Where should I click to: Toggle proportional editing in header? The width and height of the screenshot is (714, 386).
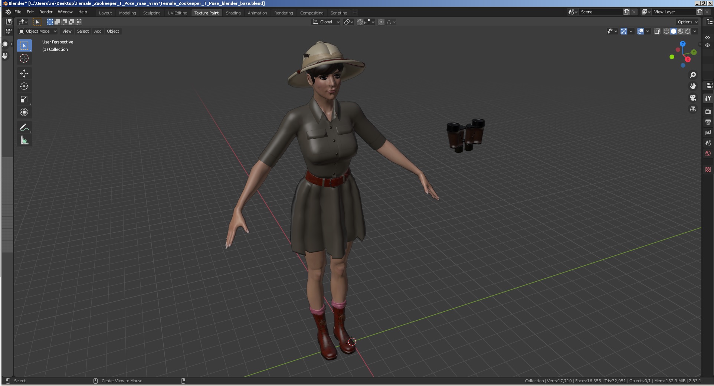[x=381, y=22]
